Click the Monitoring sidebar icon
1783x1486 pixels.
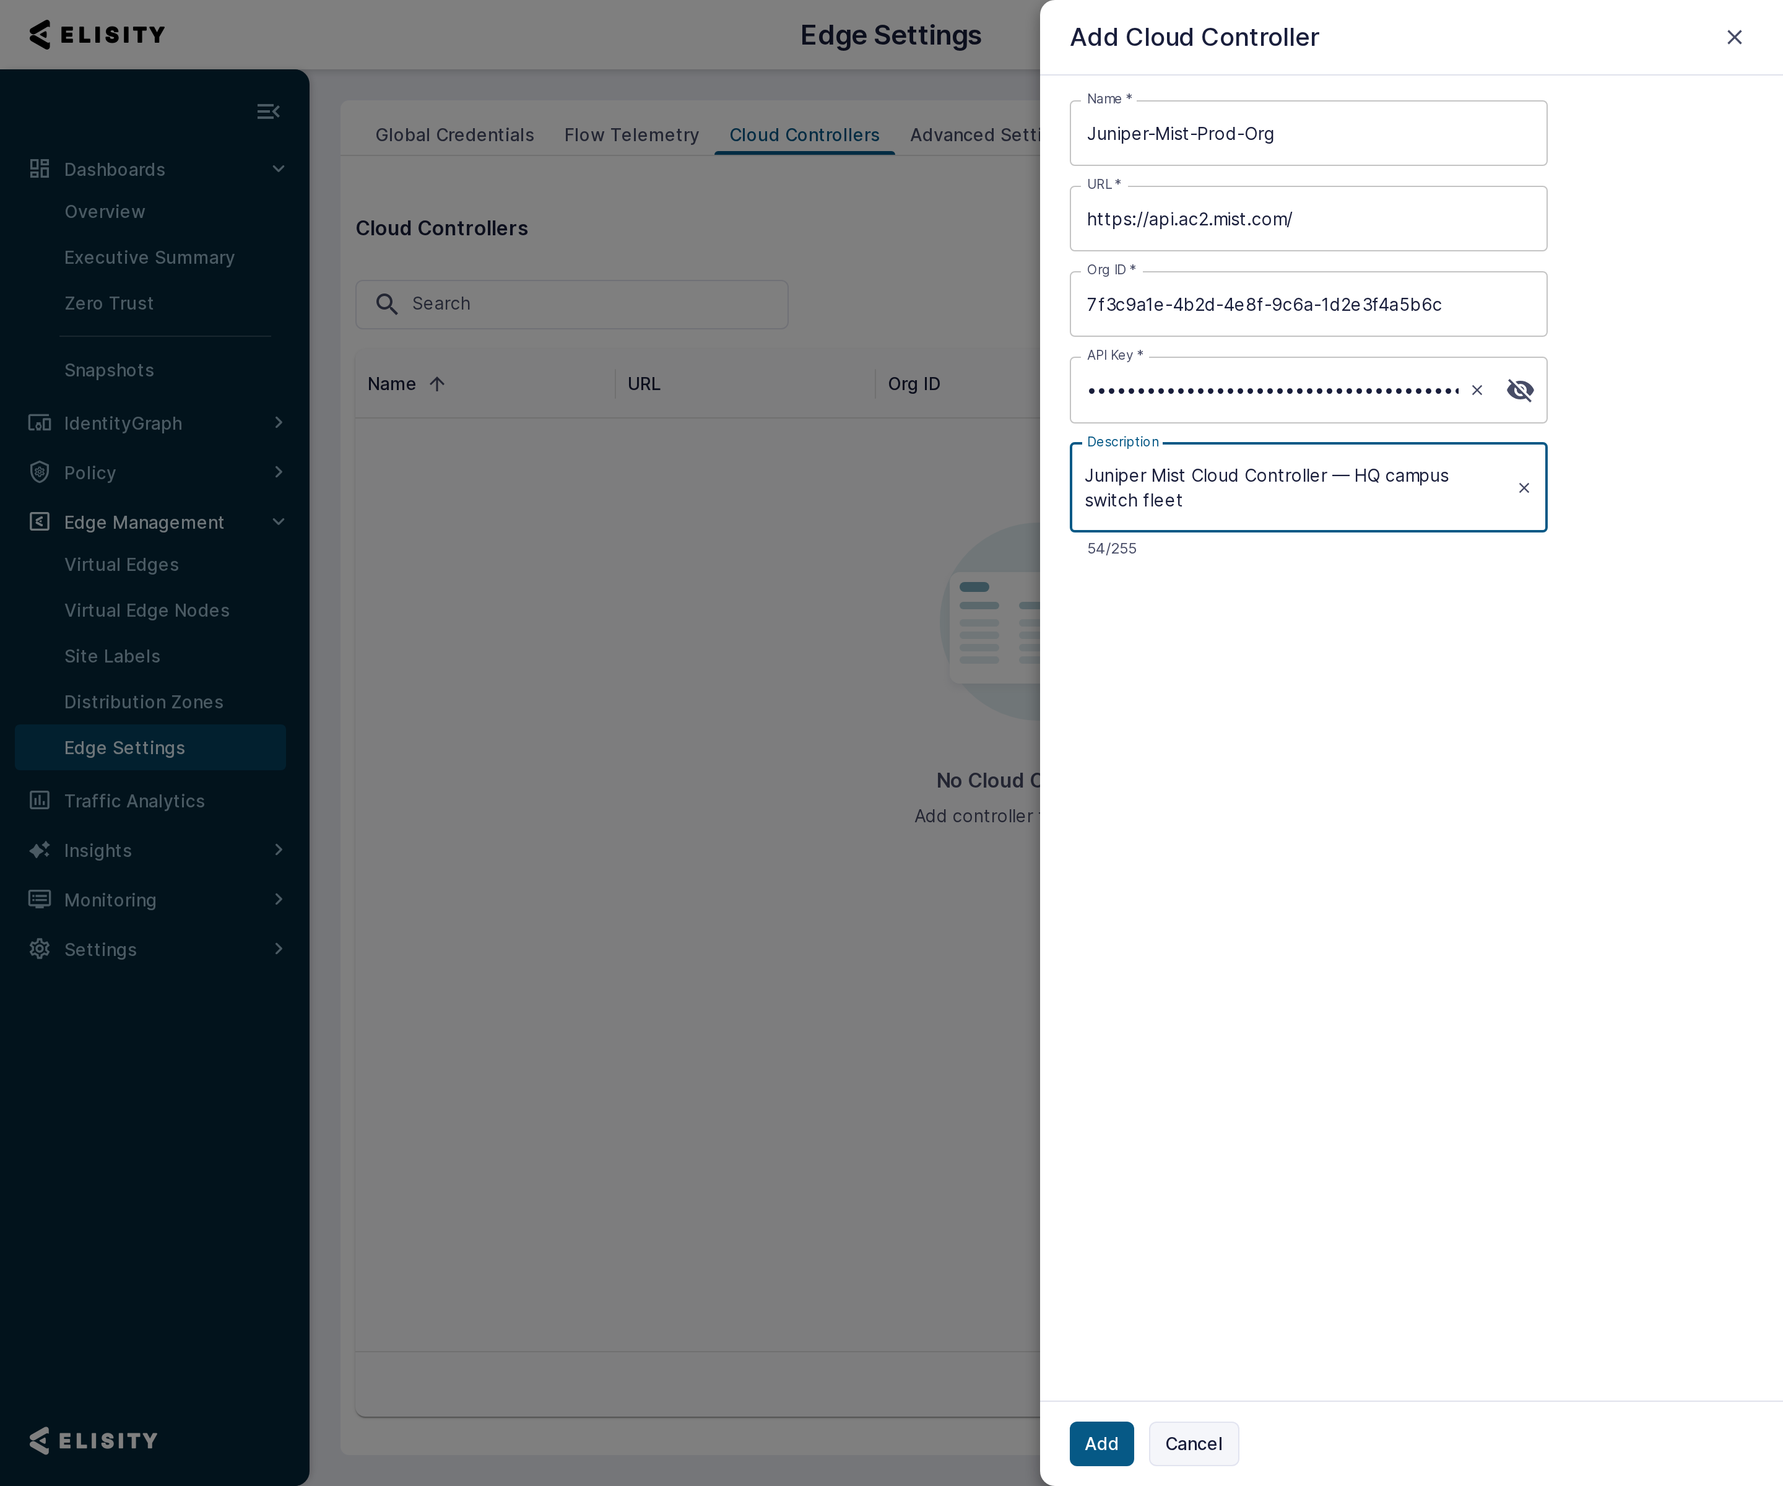[x=39, y=899]
